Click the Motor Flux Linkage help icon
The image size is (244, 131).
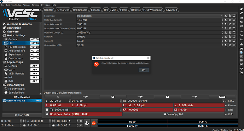click(x=234, y=32)
